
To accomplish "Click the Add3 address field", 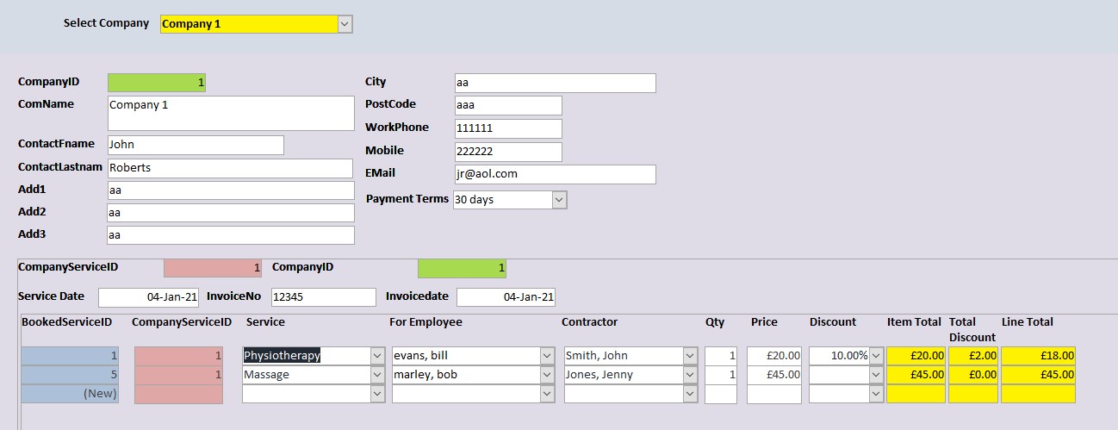I will (231, 235).
